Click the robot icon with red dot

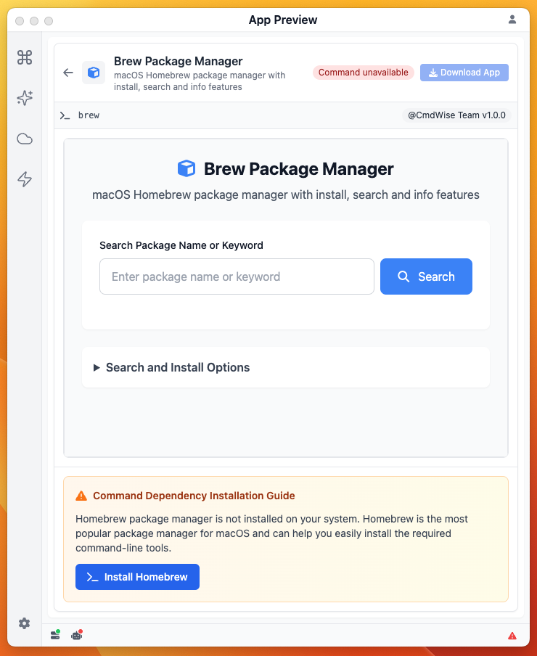(76, 635)
